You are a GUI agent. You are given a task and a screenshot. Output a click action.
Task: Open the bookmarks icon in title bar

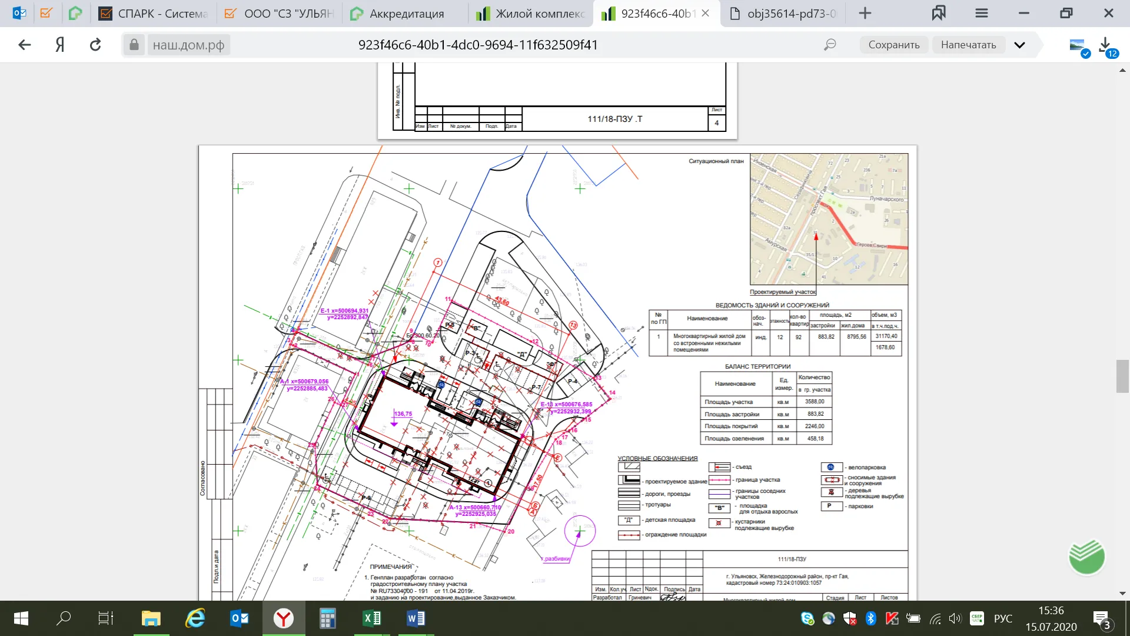click(939, 13)
